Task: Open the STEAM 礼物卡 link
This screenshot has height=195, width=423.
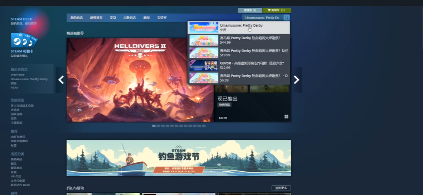Action: point(22,51)
